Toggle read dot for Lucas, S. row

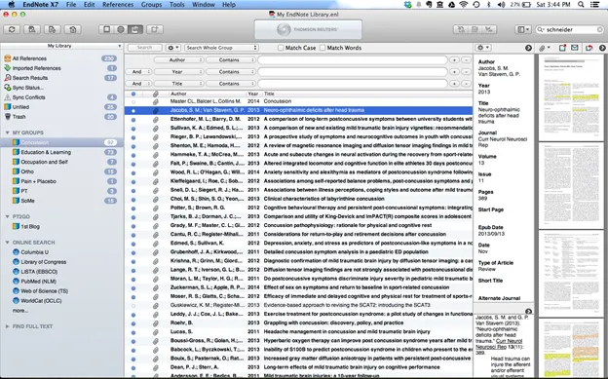[133, 332]
